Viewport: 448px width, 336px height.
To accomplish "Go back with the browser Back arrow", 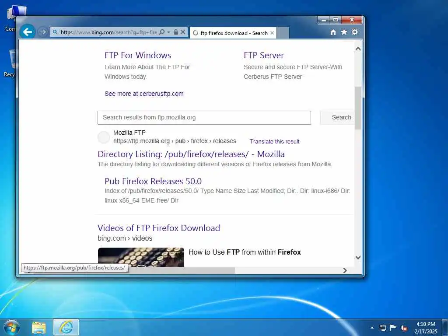I will coord(28,31).
